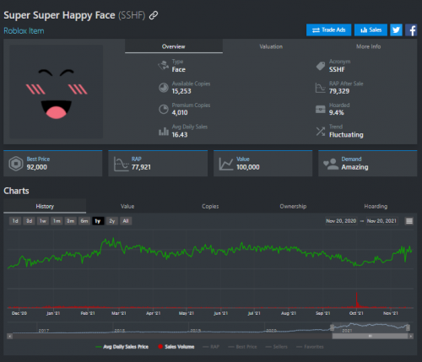
Task: Set chart range to All
Action: 126,221
